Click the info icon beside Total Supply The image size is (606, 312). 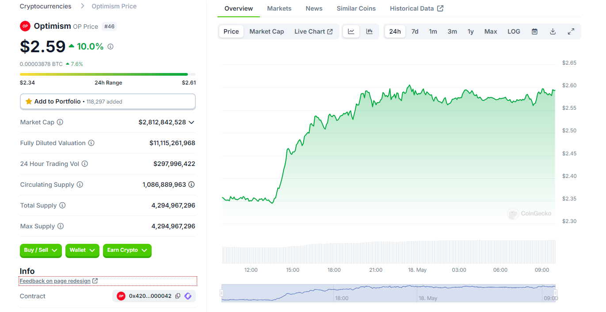point(62,205)
